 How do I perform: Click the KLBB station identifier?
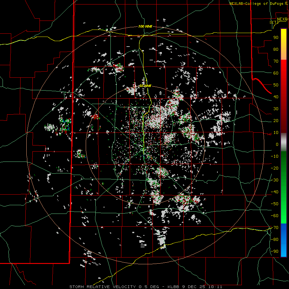pyautogui.click(x=174, y=287)
